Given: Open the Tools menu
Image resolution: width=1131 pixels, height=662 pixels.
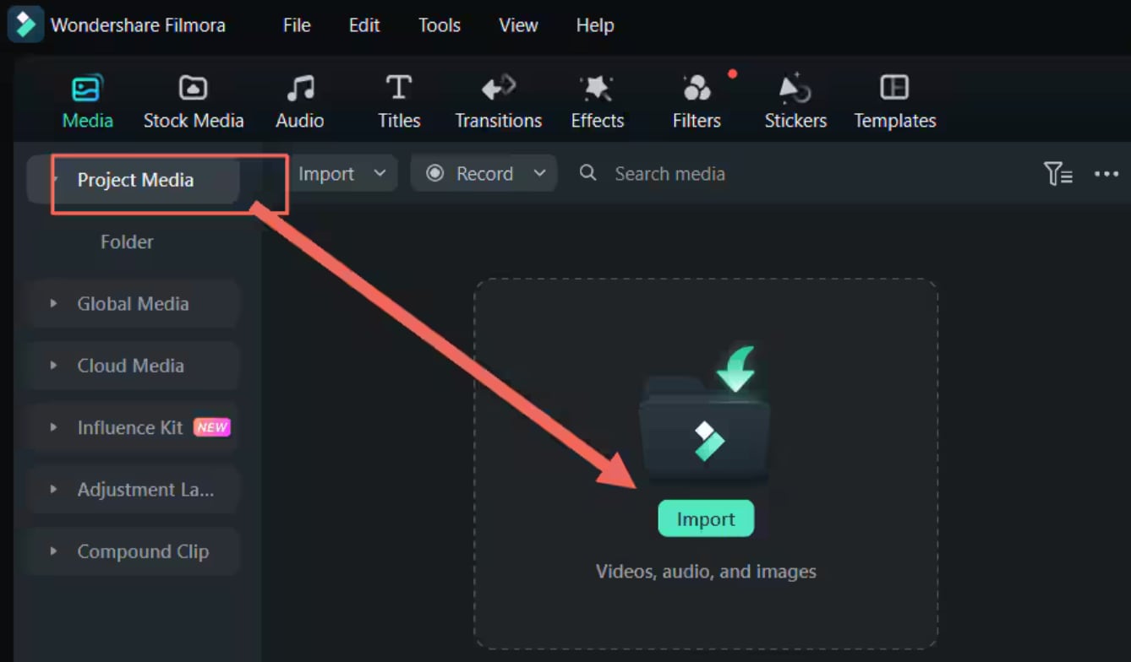Looking at the screenshot, I should pos(440,25).
